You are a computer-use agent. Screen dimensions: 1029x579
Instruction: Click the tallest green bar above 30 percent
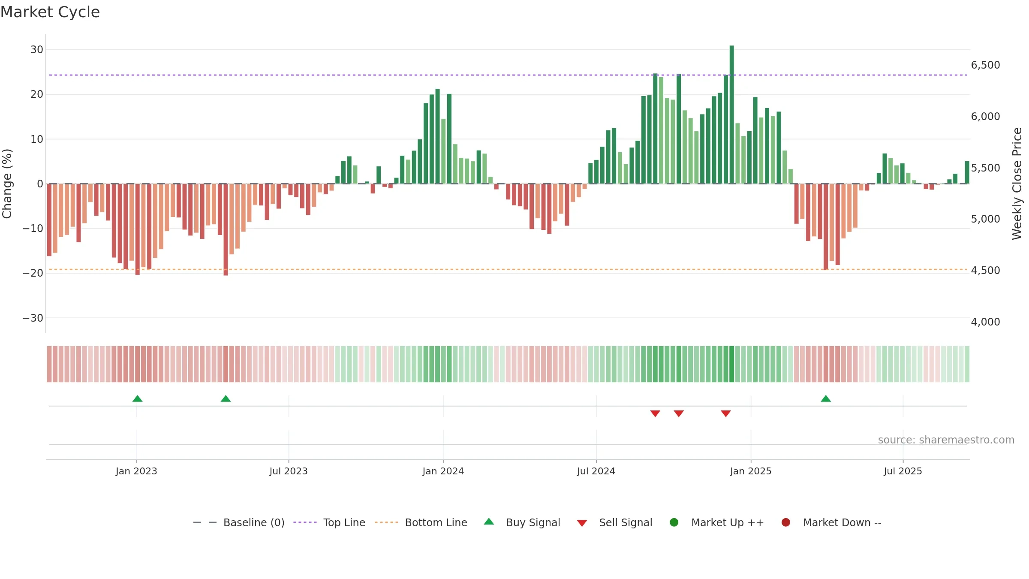click(732, 115)
